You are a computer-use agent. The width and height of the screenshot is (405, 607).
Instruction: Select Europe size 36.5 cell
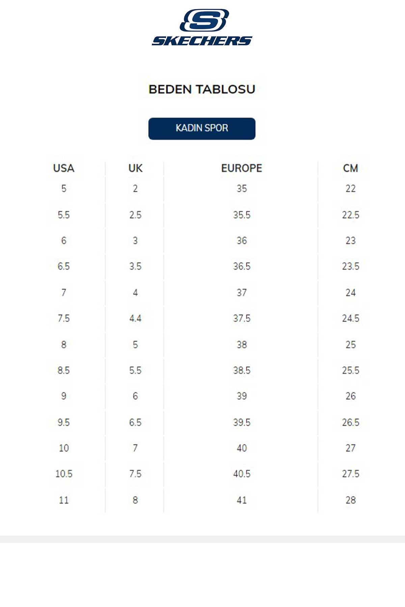[242, 266]
